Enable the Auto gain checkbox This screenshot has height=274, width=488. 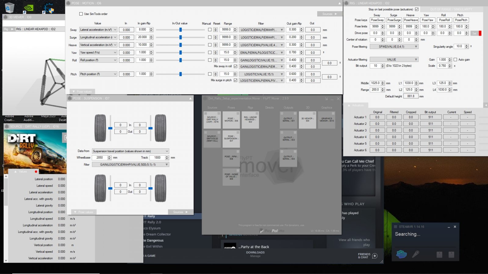(455, 60)
